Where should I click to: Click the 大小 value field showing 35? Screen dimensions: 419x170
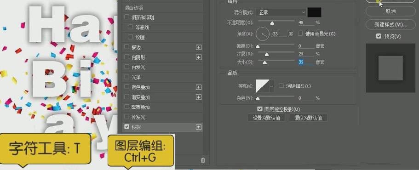306,62
